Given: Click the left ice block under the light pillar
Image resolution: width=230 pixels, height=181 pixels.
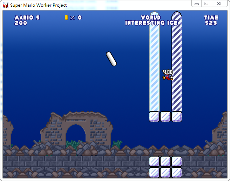Looking at the screenshot, I should pyautogui.click(x=154, y=117).
